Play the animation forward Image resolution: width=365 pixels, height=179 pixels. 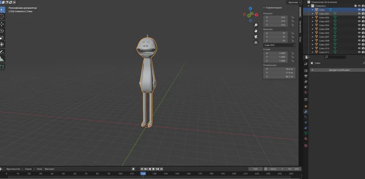point(153,169)
